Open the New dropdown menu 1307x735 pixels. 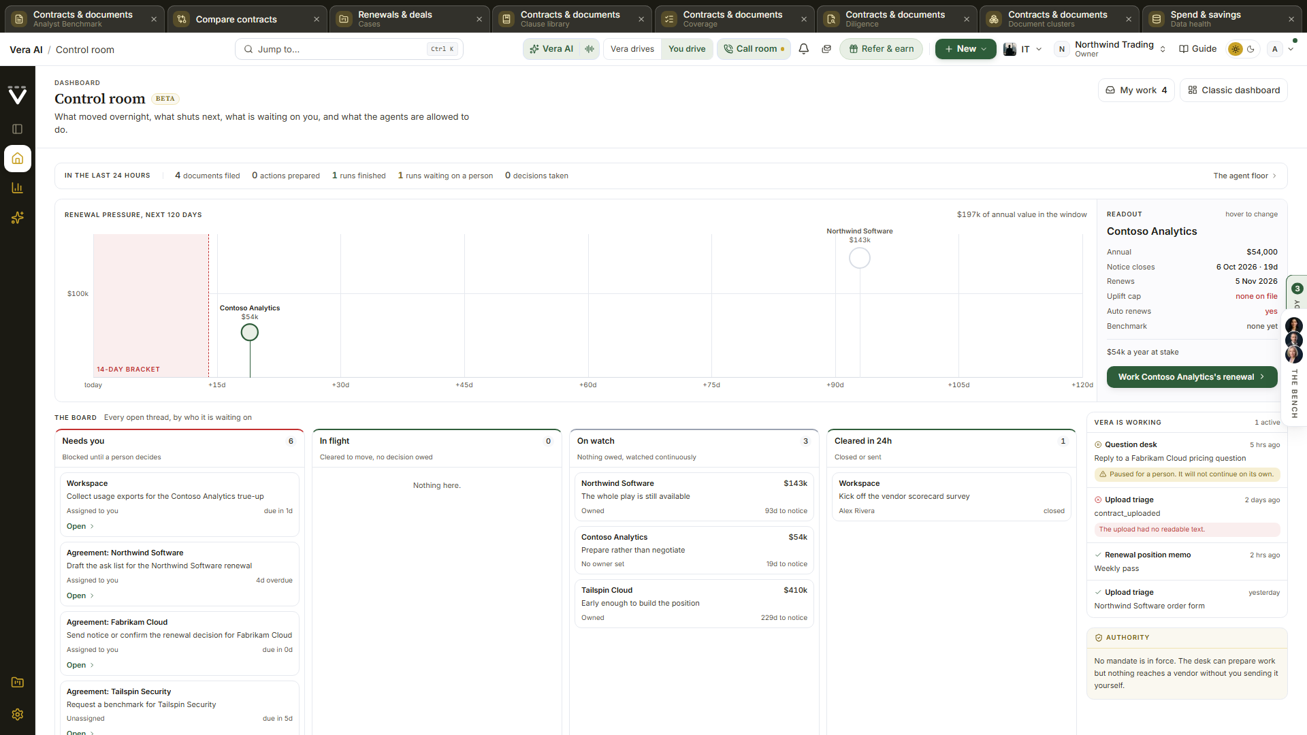click(965, 49)
